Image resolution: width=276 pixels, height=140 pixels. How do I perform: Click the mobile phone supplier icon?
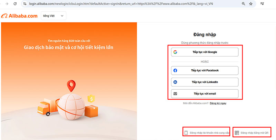tap(186, 133)
